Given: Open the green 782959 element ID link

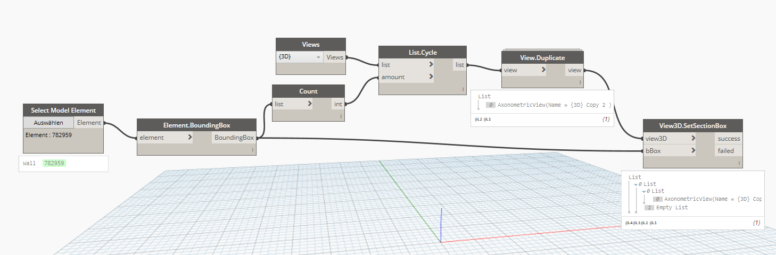Looking at the screenshot, I should (55, 164).
